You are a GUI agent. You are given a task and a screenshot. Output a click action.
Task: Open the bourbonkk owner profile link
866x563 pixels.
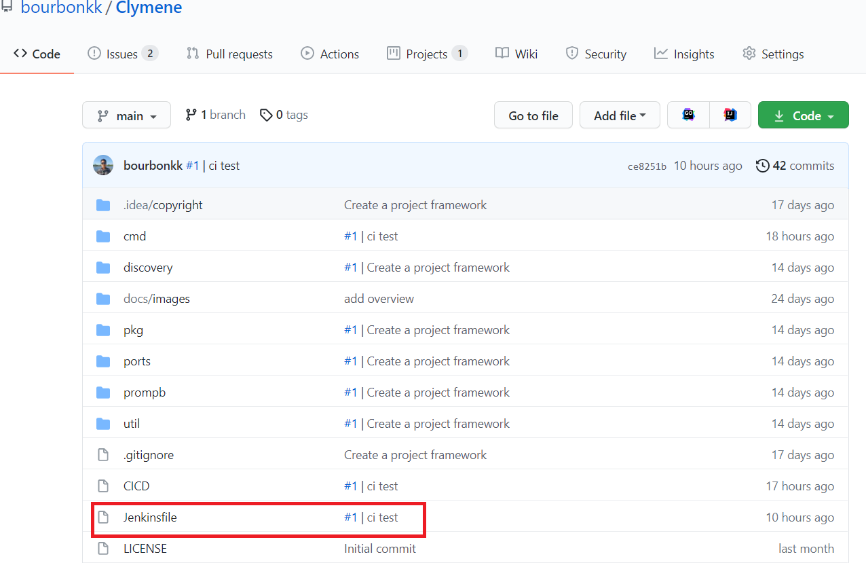pyautogui.click(x=60, y=8)
